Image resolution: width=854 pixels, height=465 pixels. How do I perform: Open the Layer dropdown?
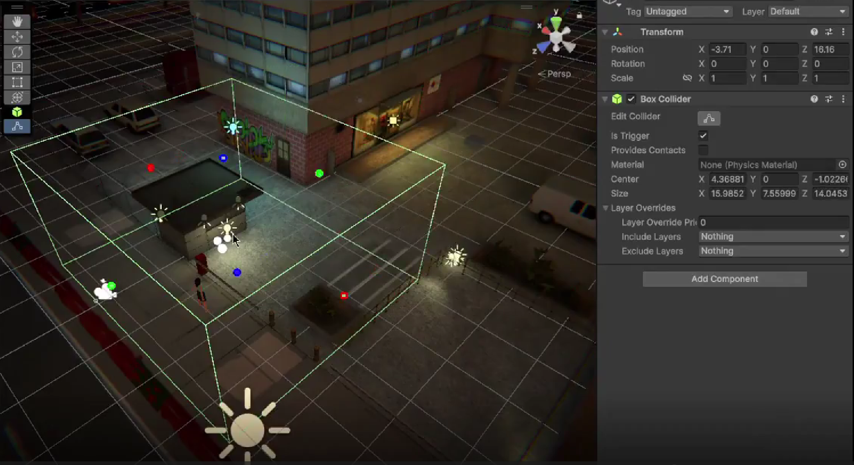pos(807,11)
